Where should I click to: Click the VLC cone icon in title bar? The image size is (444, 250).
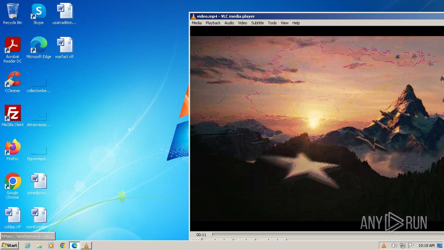193,16
